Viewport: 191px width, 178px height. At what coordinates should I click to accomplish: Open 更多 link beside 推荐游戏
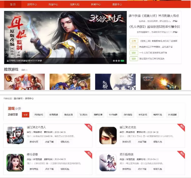pos(25,70)
